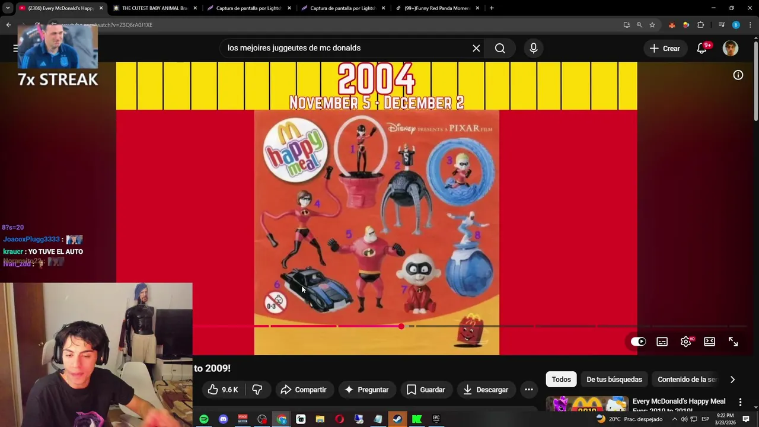The width and height of the screenshot is (759, 427).
Task: Go back in browser history
Action: 8,25
